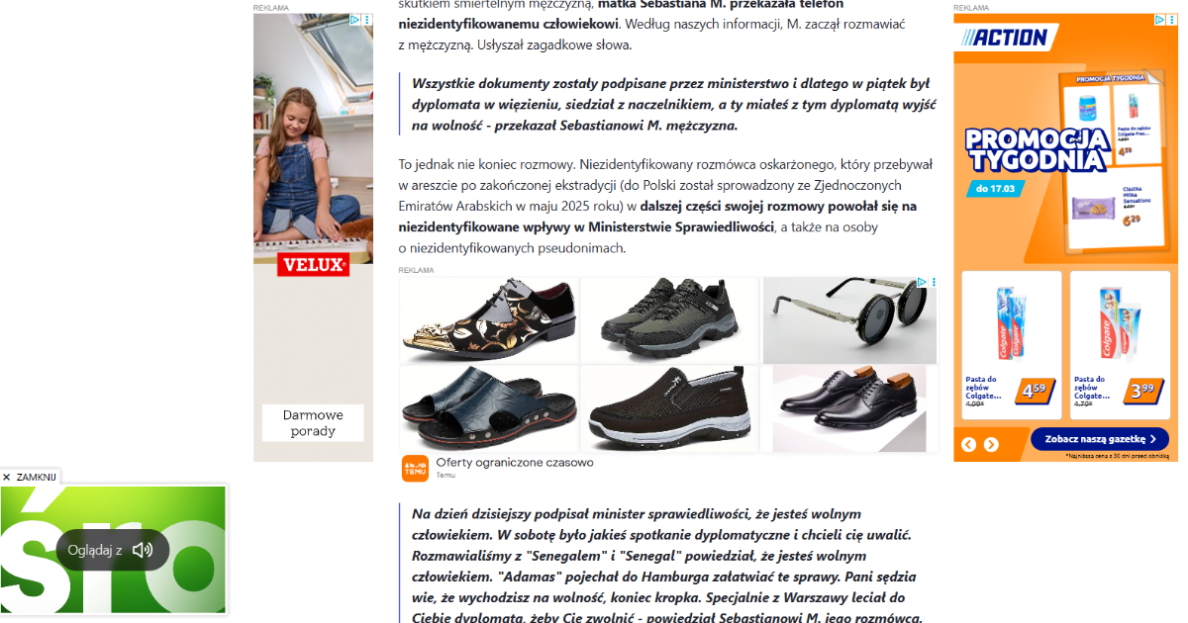
Task: Click the AdChoices triangle on the VELUX ad
Action: coord(355,19)
